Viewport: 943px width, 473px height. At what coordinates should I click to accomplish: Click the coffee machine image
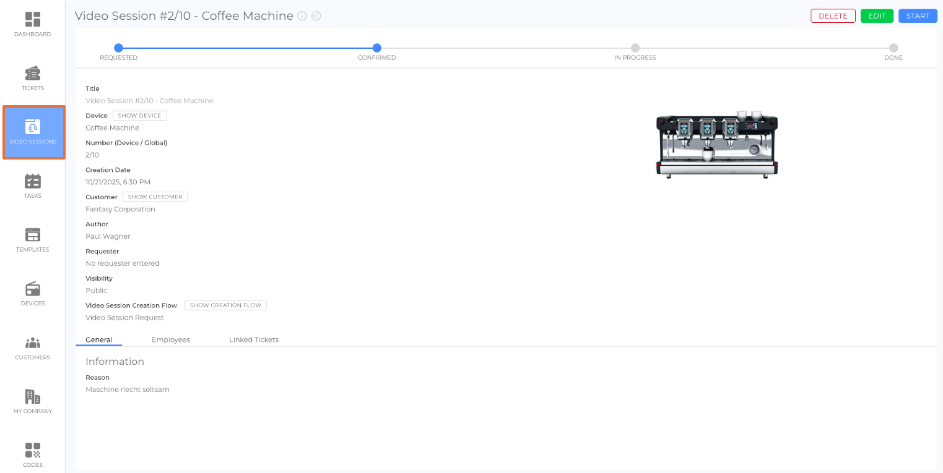click(716, 145)
